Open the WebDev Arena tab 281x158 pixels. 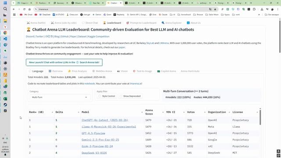102,71
